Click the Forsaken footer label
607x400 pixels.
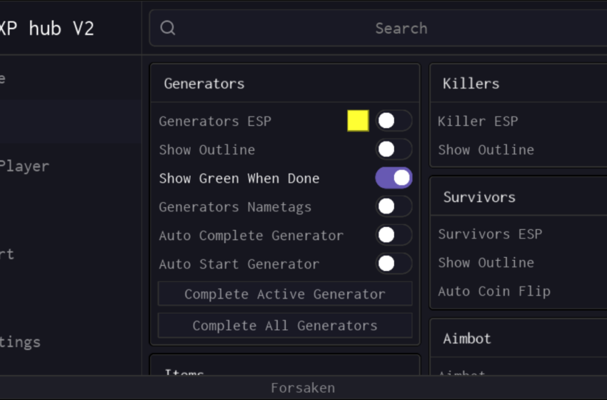pyautogui.click(x=303, y=388)
